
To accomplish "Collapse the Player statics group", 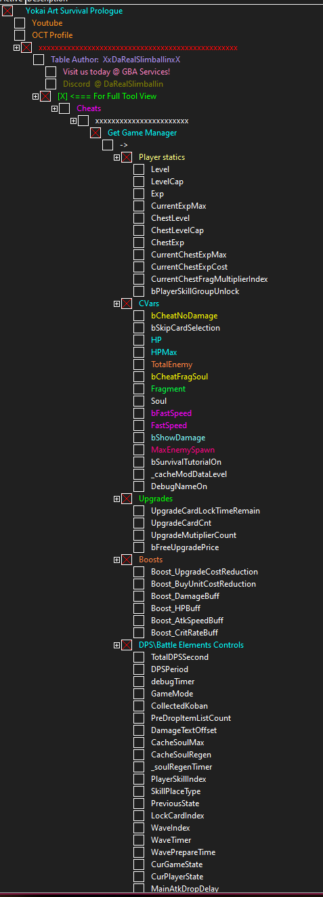I will point(117,157).
